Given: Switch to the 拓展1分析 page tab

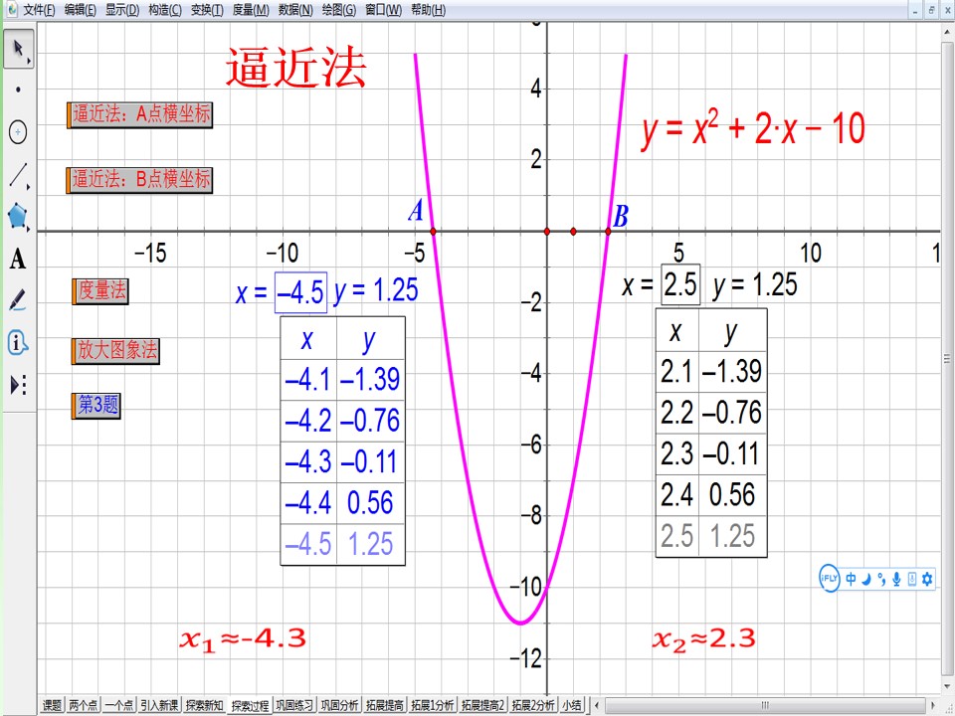Looking at the screenshot, I should [x=433, y=705].
